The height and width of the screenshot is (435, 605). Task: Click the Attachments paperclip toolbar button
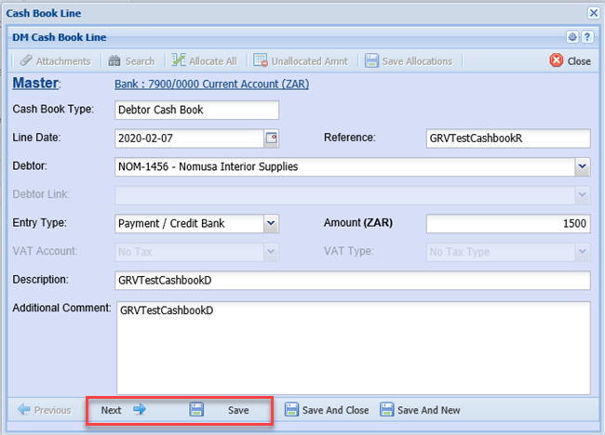56,61
